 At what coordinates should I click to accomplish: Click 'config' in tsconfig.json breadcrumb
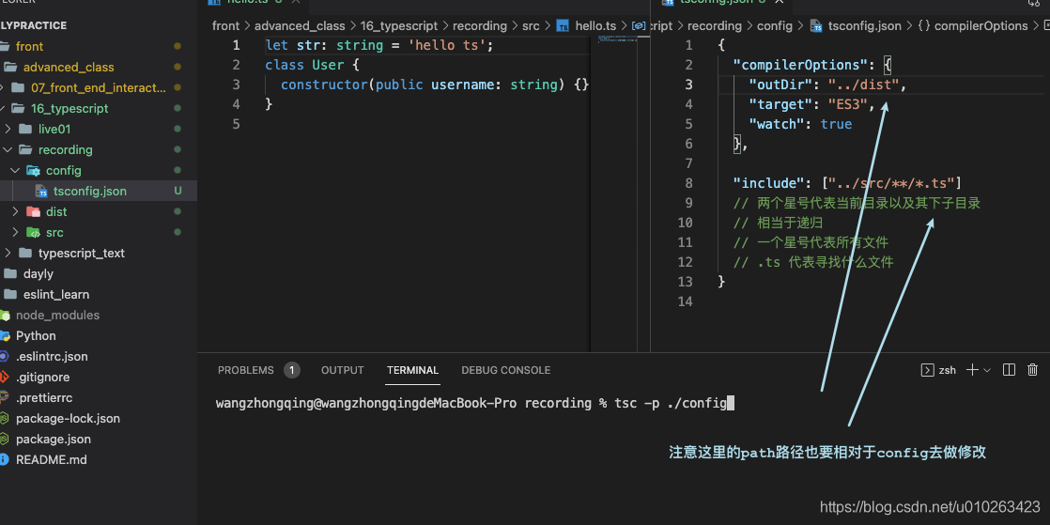(x=775, y=26)
